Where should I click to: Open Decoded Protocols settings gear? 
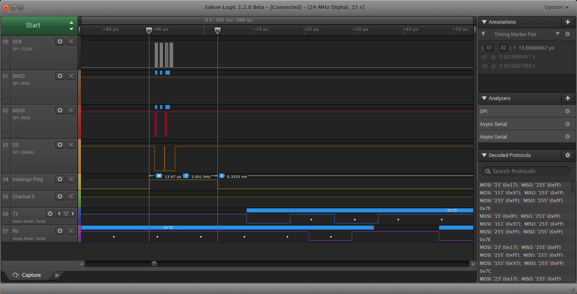pyautogui.click(x=567, y=155)
